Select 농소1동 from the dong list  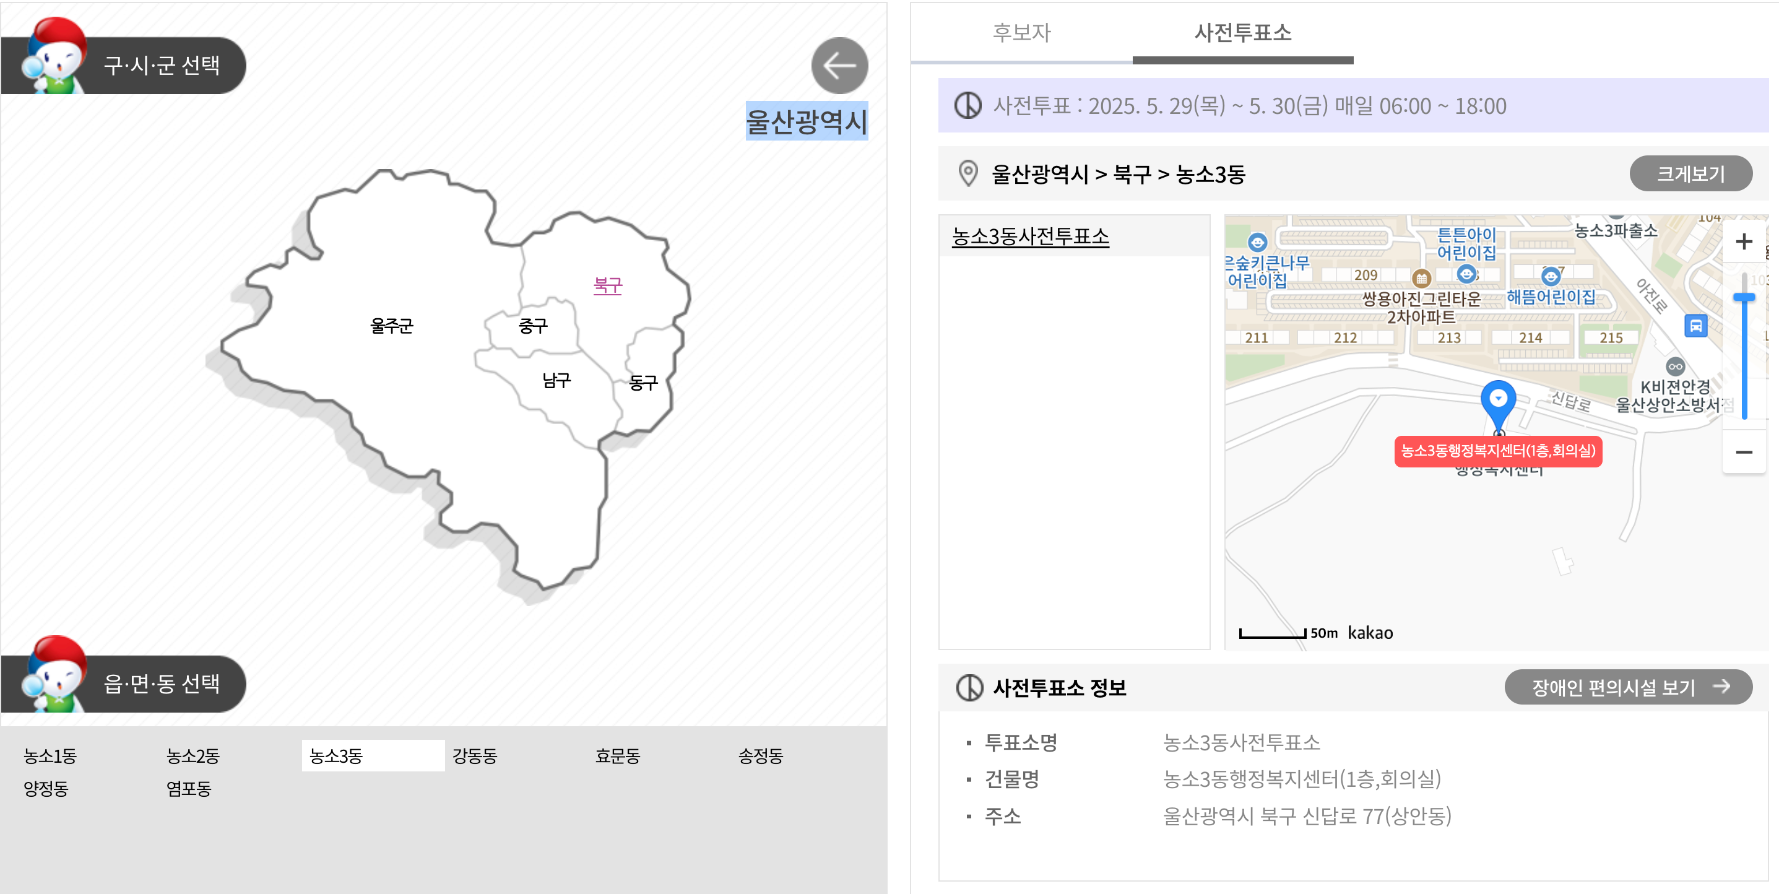pos(50,756)
